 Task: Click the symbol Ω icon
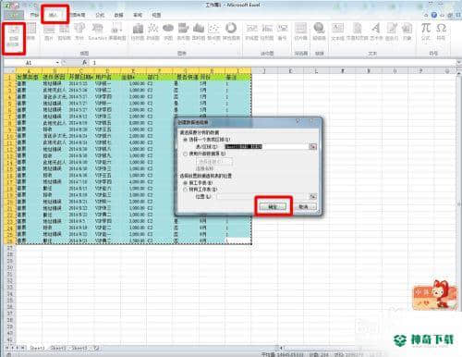click(441, 31)
